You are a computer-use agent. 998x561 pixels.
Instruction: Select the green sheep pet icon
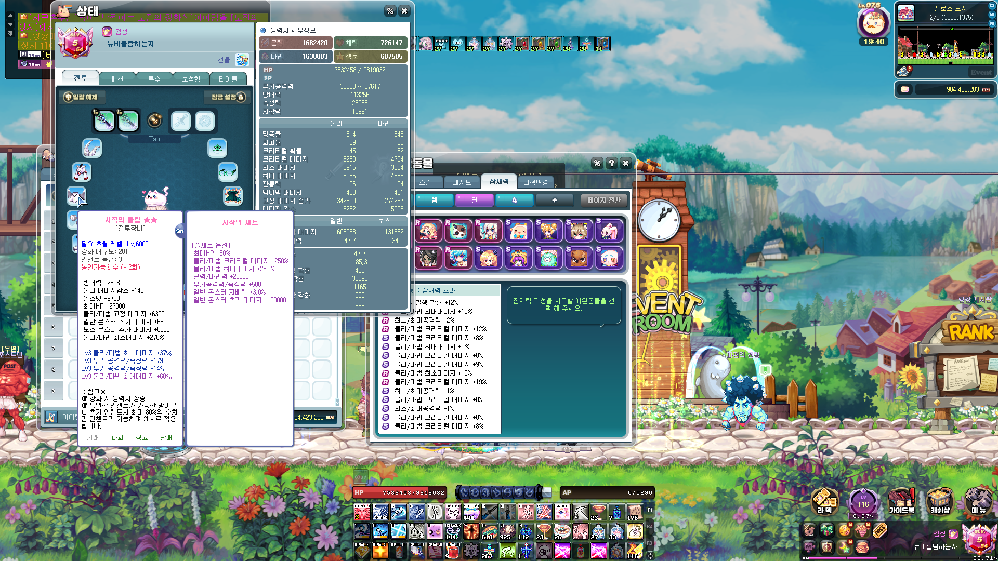pyautogui.click(x=548, y=258)
